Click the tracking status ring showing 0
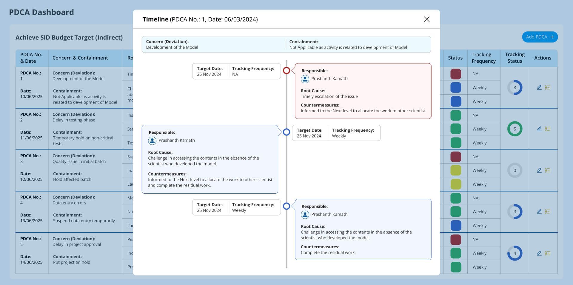 tap(515, 170)
